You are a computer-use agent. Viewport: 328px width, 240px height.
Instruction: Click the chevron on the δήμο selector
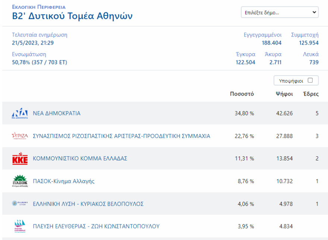[x=314, y=12]
